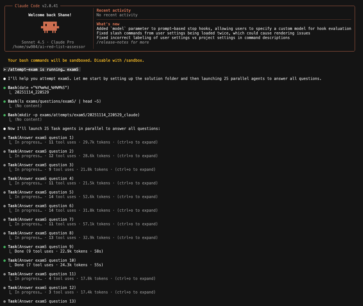Click the white bullet before "I'll help you attempt exam5"
The image size is (363, 306).
[5, 79]
